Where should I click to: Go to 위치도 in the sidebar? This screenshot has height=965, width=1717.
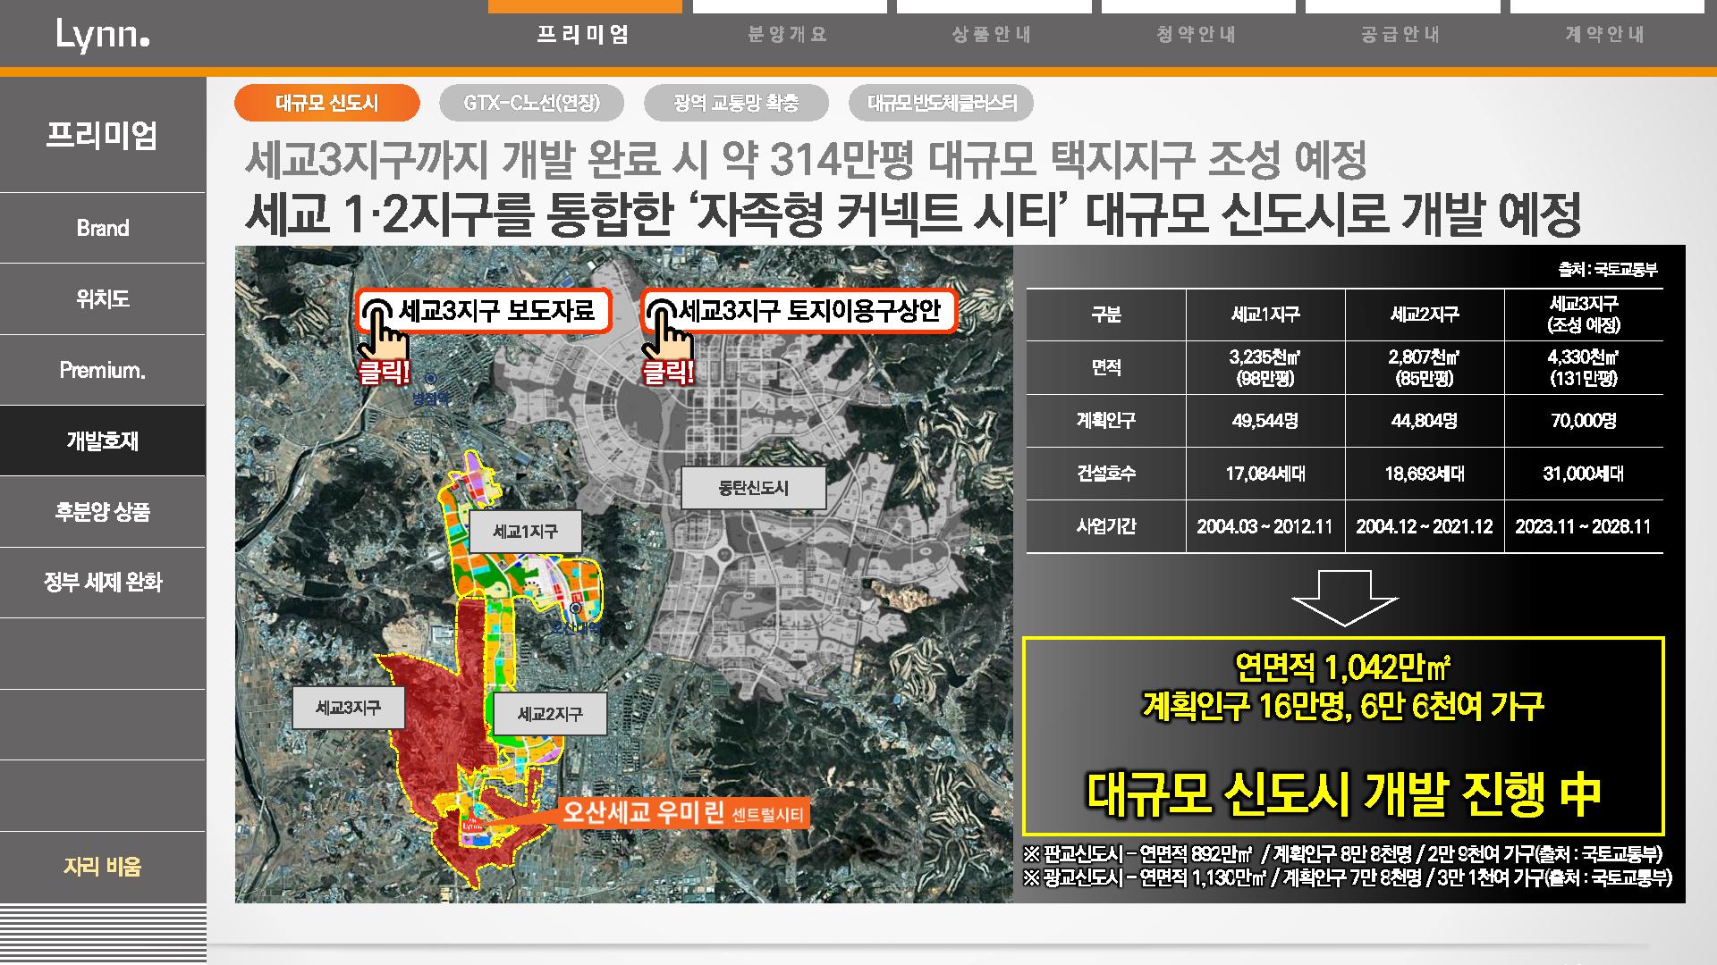[x=102, y=298]
